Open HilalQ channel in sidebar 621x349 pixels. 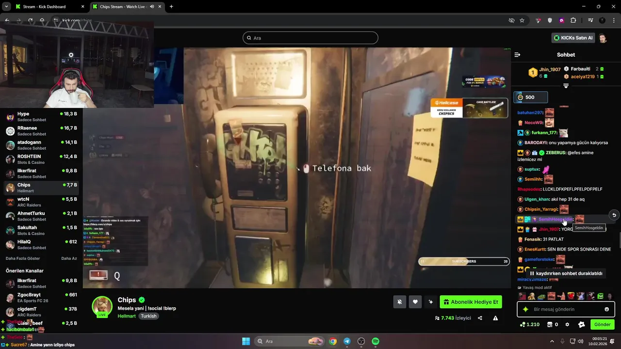pyautogui.click(x=41, y=245)
